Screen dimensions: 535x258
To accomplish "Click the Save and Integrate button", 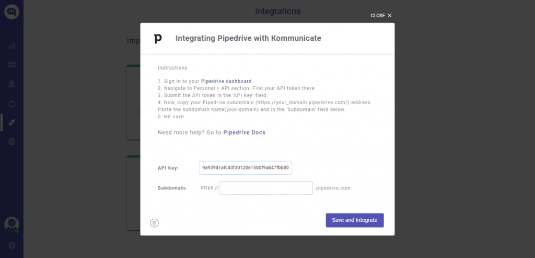I will [355, 220].
